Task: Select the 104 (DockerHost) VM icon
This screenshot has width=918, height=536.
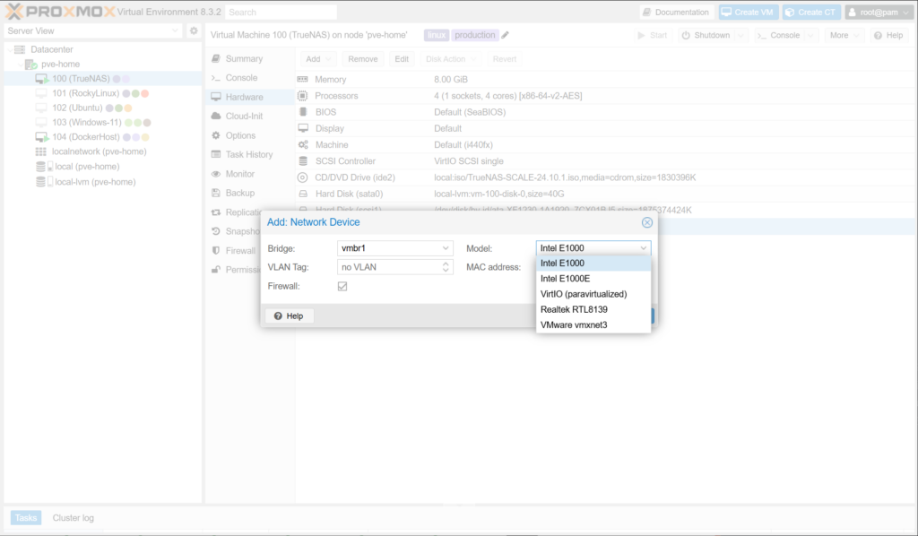Action: pos(41,137)
